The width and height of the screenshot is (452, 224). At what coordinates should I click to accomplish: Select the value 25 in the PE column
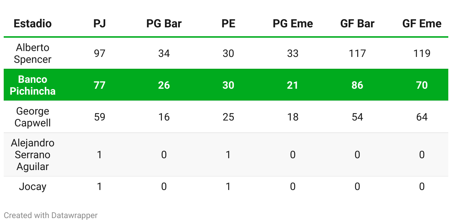click(x=228, y=117)
